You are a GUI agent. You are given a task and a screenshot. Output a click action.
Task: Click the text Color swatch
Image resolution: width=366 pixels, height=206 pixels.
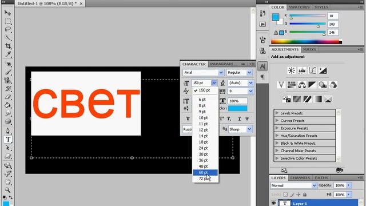coord(238,108)
